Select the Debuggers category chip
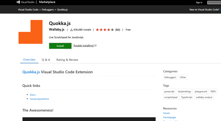 pyautogui.click(x=170, y=77)
